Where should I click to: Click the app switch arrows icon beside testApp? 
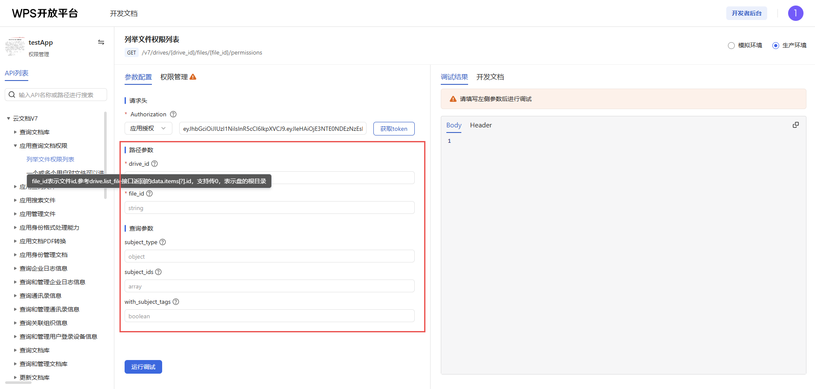point(101,42)
